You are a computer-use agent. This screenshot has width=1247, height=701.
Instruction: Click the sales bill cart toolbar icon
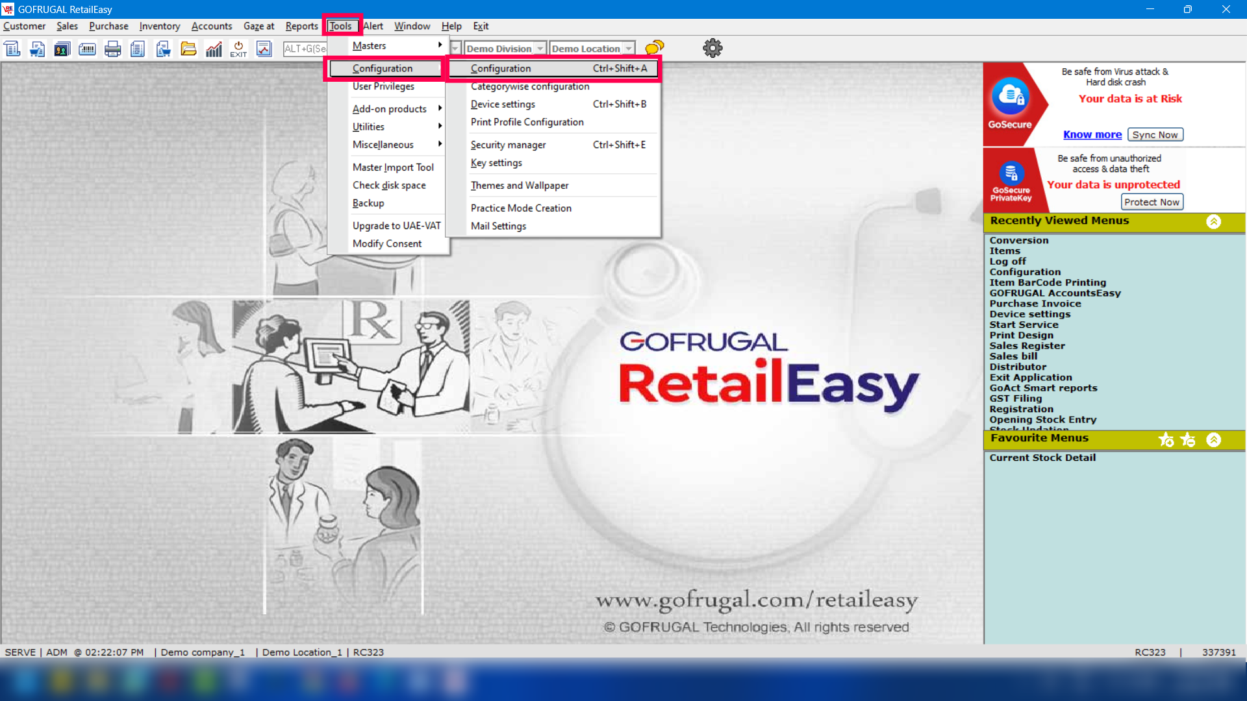pyautogui.click(x=37, y=49)
